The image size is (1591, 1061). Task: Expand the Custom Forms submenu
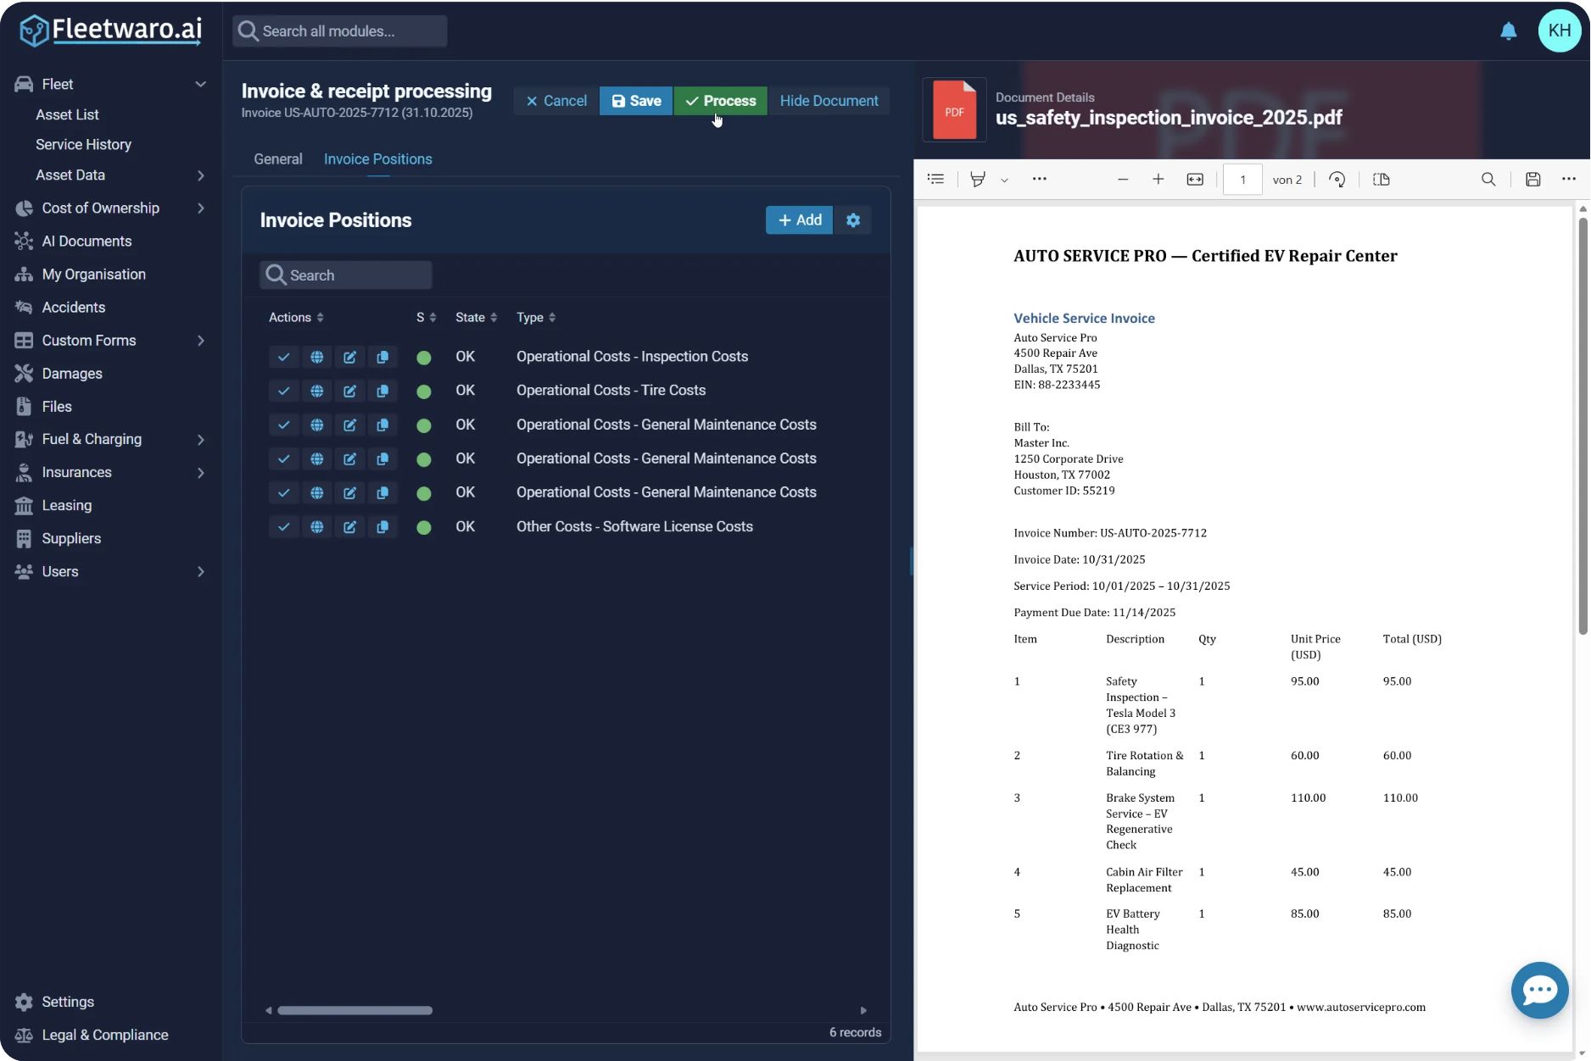click(201, 341)
